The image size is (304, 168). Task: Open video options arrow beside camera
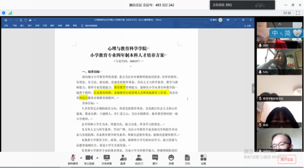click(97, 158)
